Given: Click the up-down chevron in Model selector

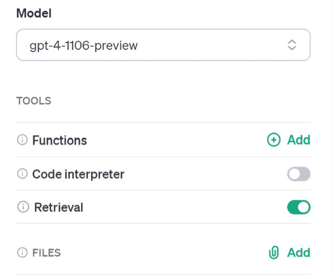Looking at the screenshot, I should click(x=291, y=45).
